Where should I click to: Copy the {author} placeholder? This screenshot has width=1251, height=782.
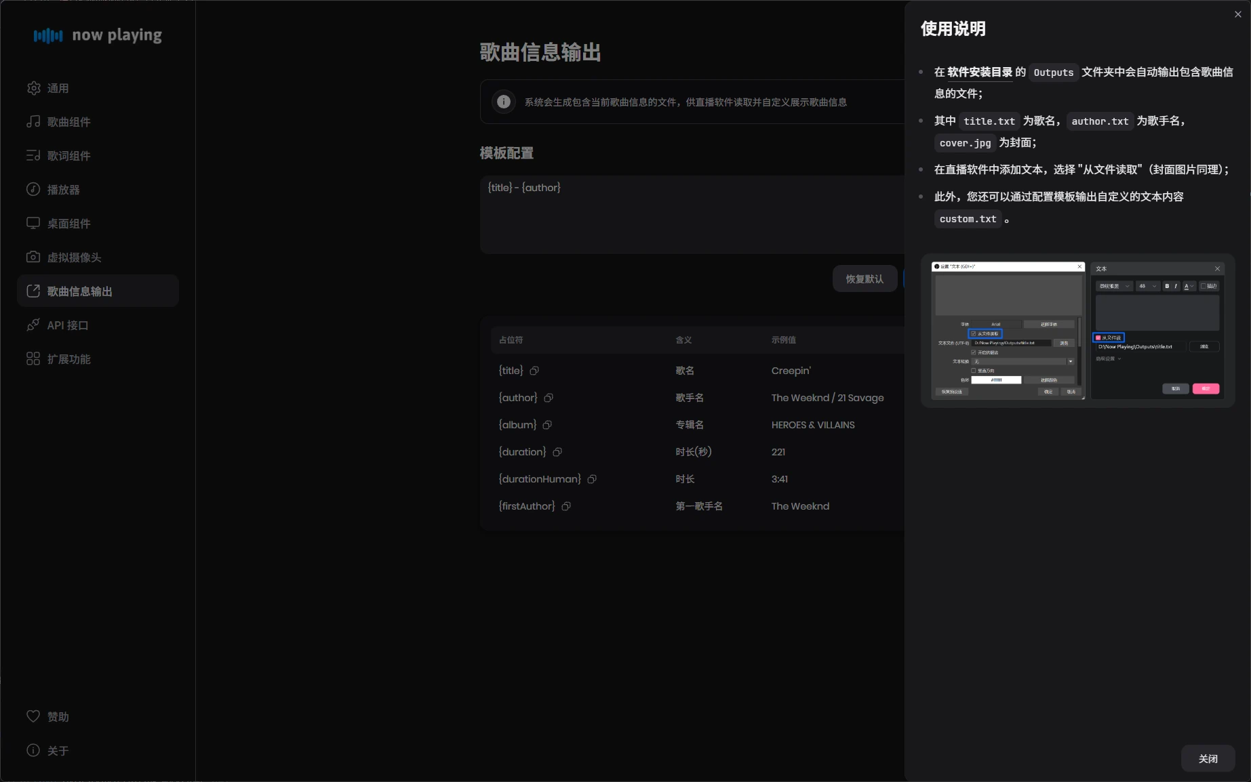pos(549,398)
